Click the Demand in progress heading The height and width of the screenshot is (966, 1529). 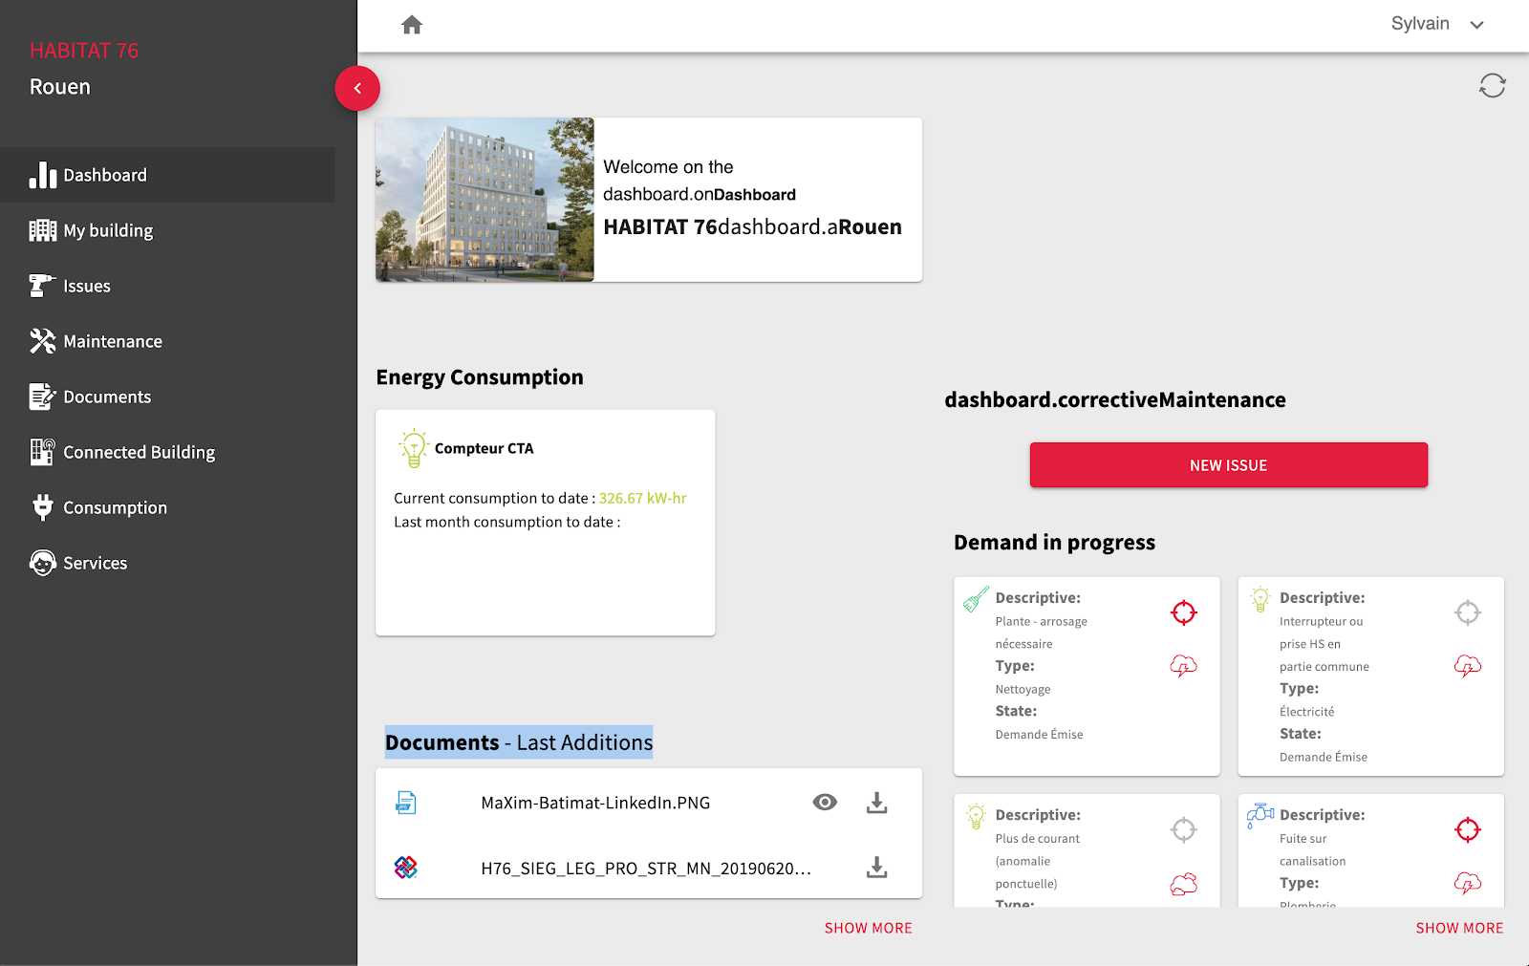pos(1054,543)
